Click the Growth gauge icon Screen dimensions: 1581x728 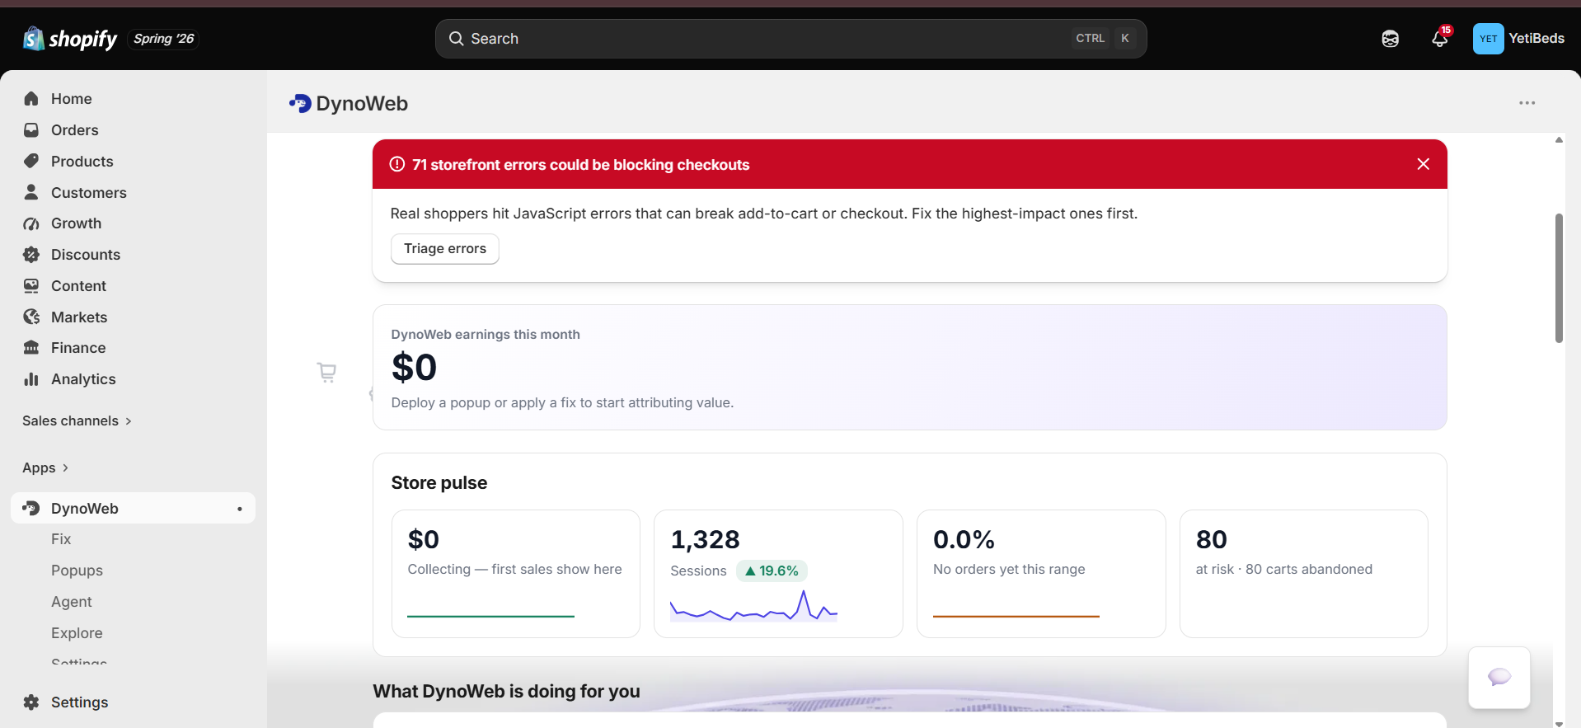[x=31, y=223]
